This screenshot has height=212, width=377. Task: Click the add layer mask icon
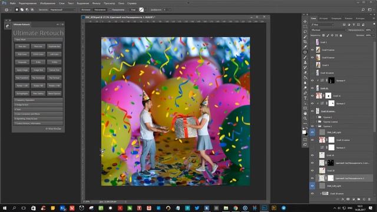click(x=348, y=199)
